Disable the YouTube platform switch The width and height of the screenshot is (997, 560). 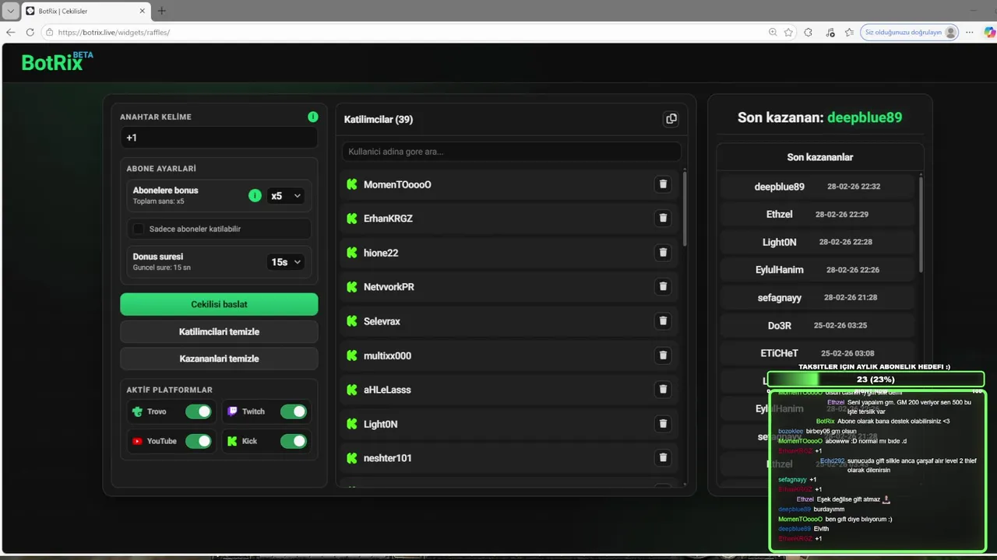pyautogui.click(x=199, y=441)
